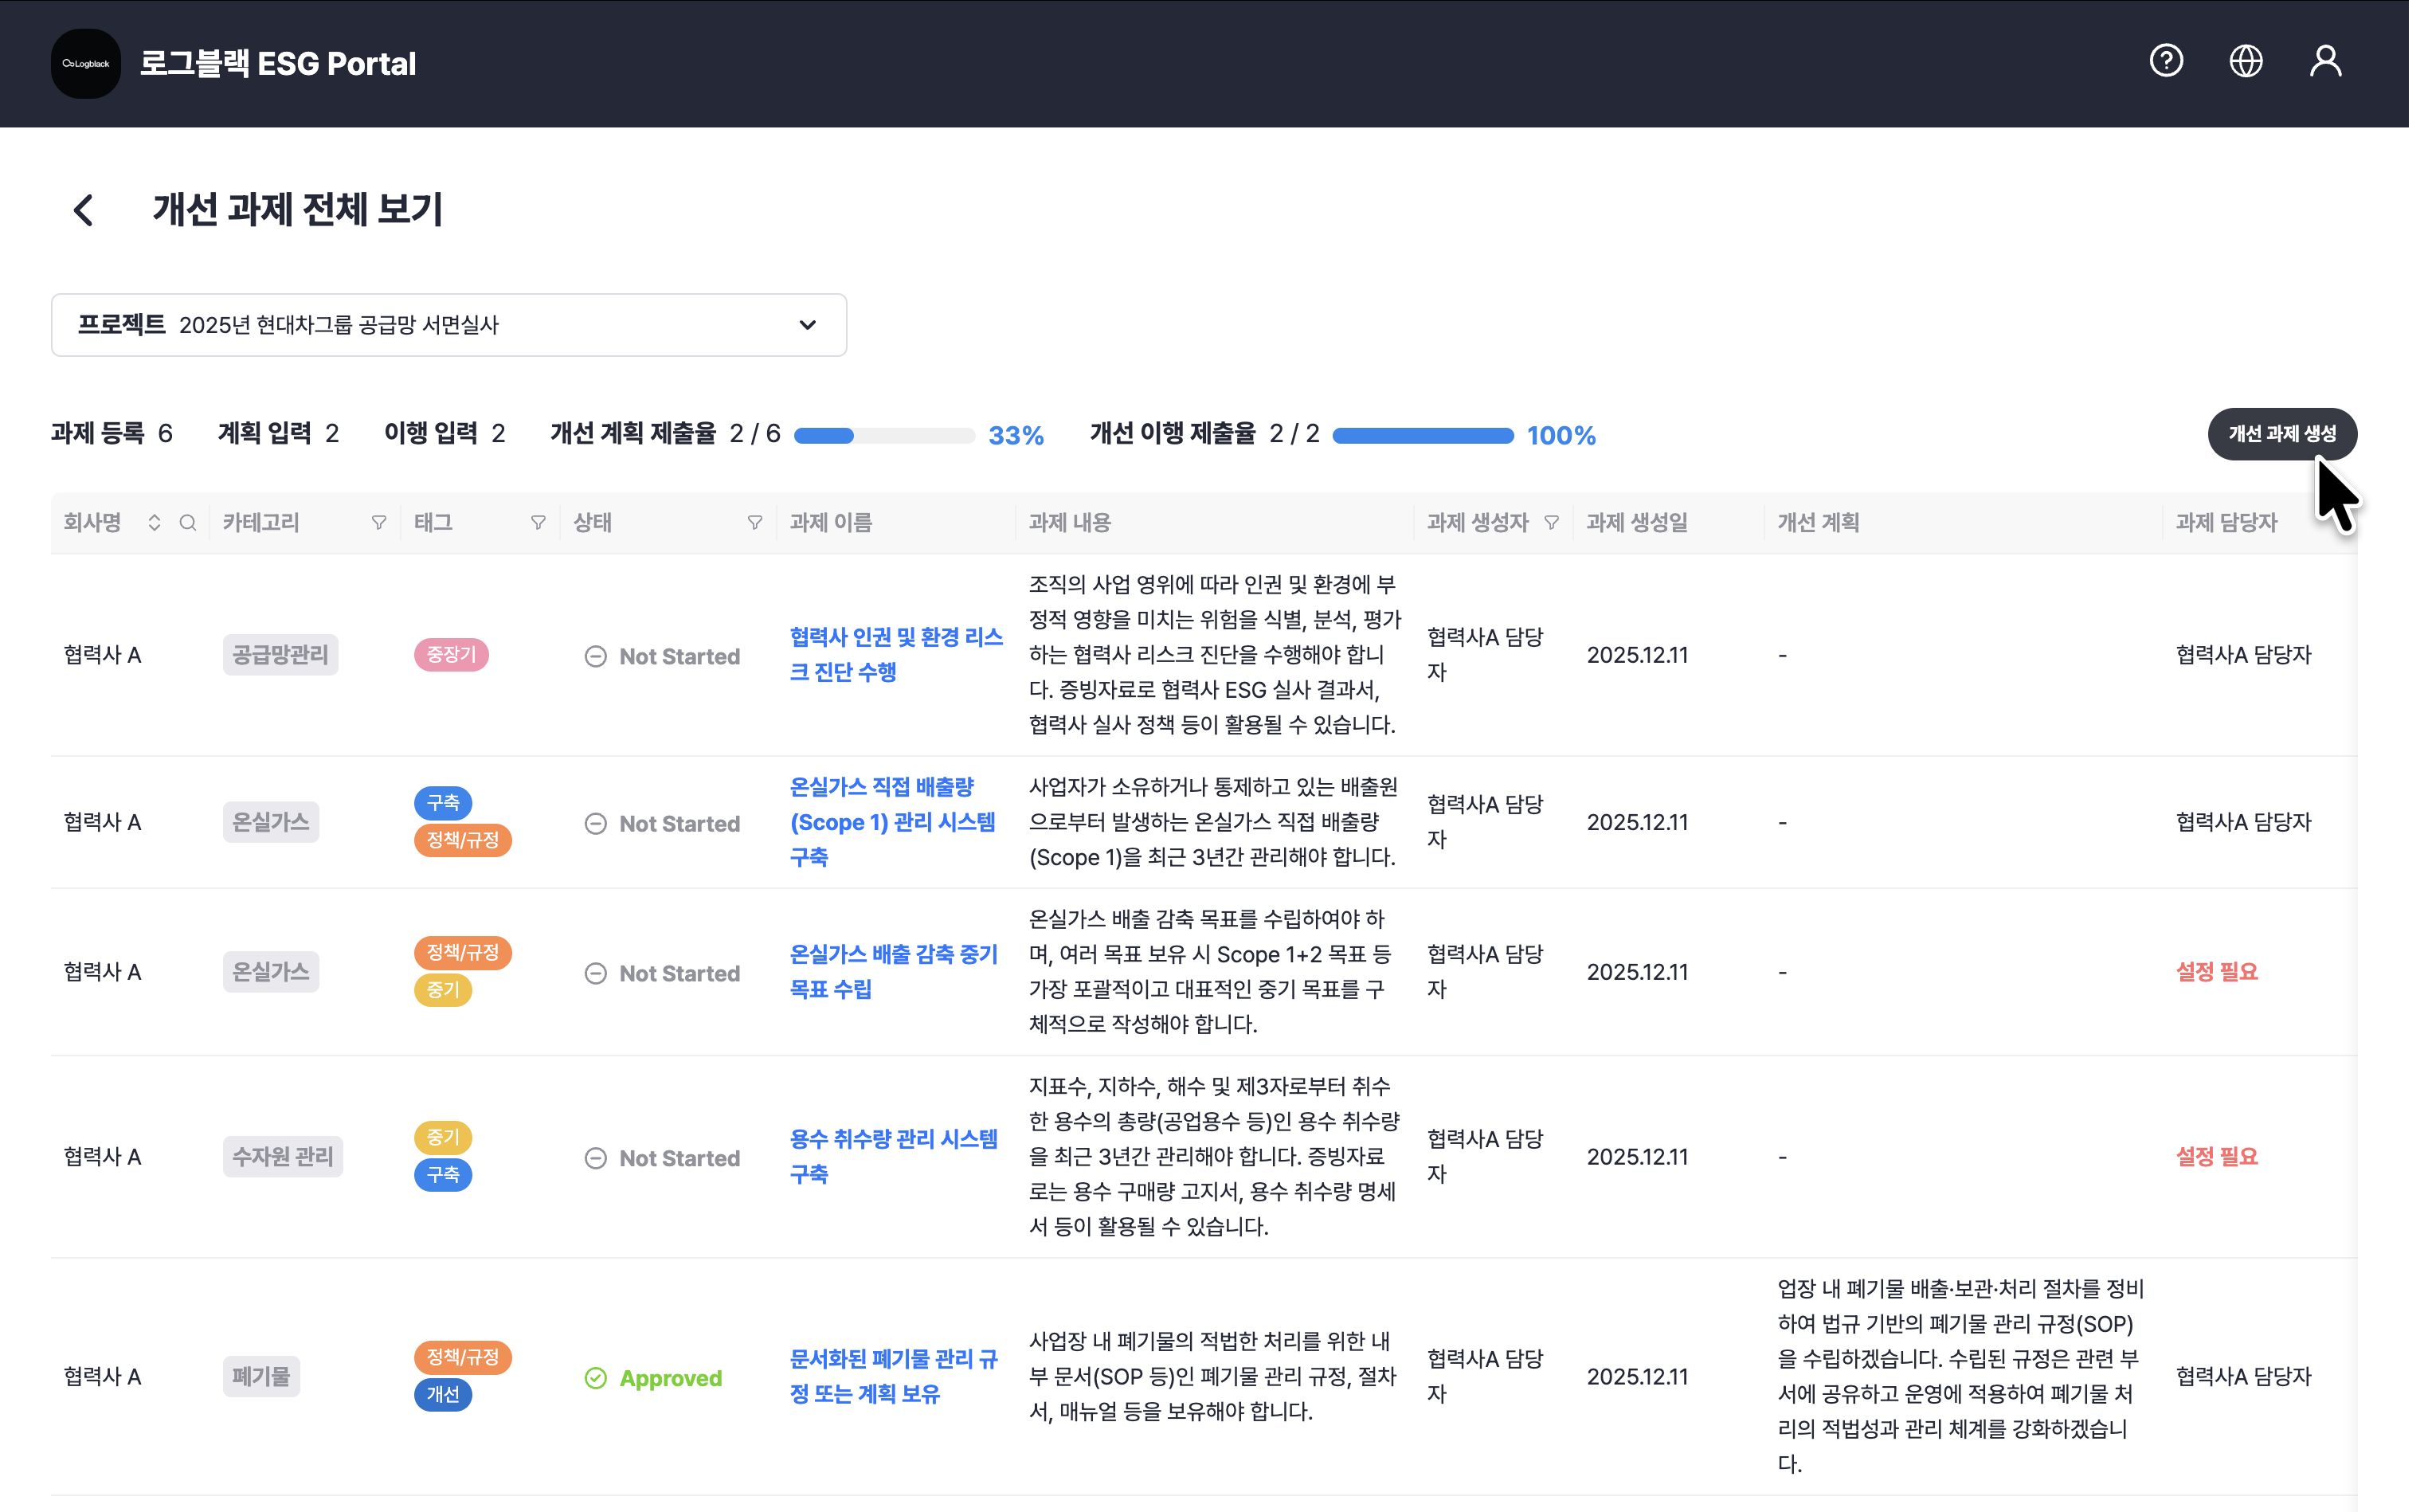Sort by 회사명 column arrows
Viewport: 2428px width, 1512px height.
[154, 522]
